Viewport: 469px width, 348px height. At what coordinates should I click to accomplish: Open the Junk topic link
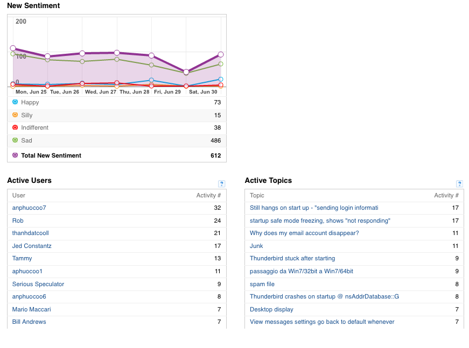pos(256,246)
